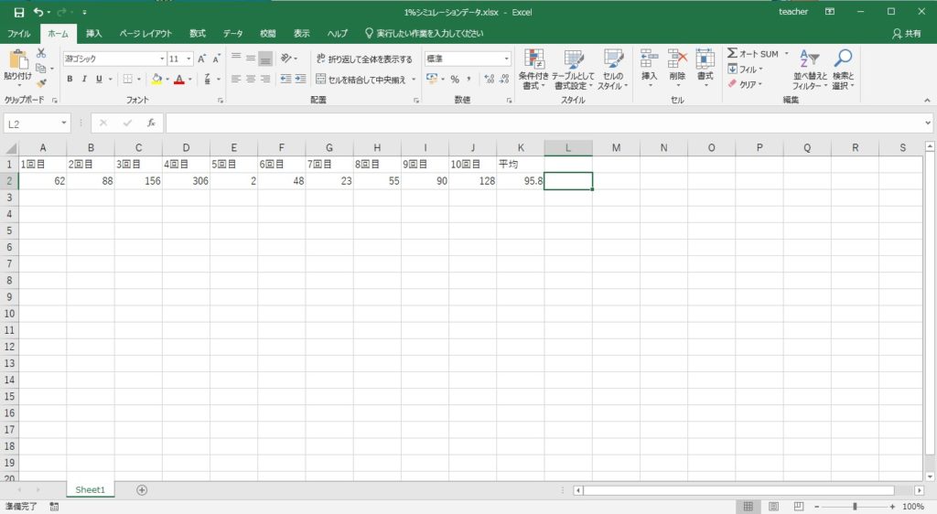Expand the font color dropdown arrow
Image resolution: width=937 pixels, height=514 pixels.
[x=190, y=79]
